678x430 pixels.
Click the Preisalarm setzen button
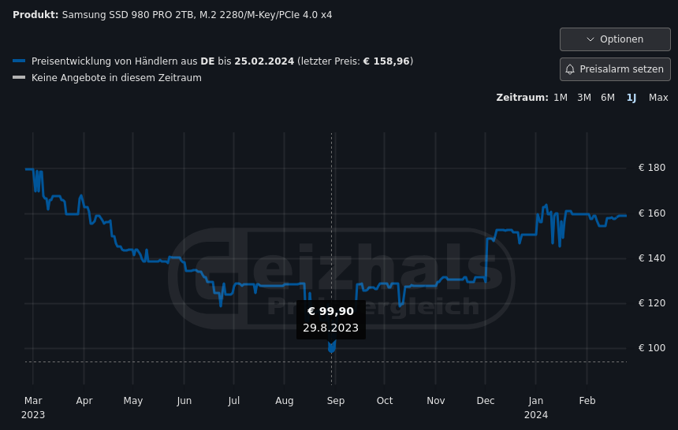pyautogui.click(x=615, y=69)
